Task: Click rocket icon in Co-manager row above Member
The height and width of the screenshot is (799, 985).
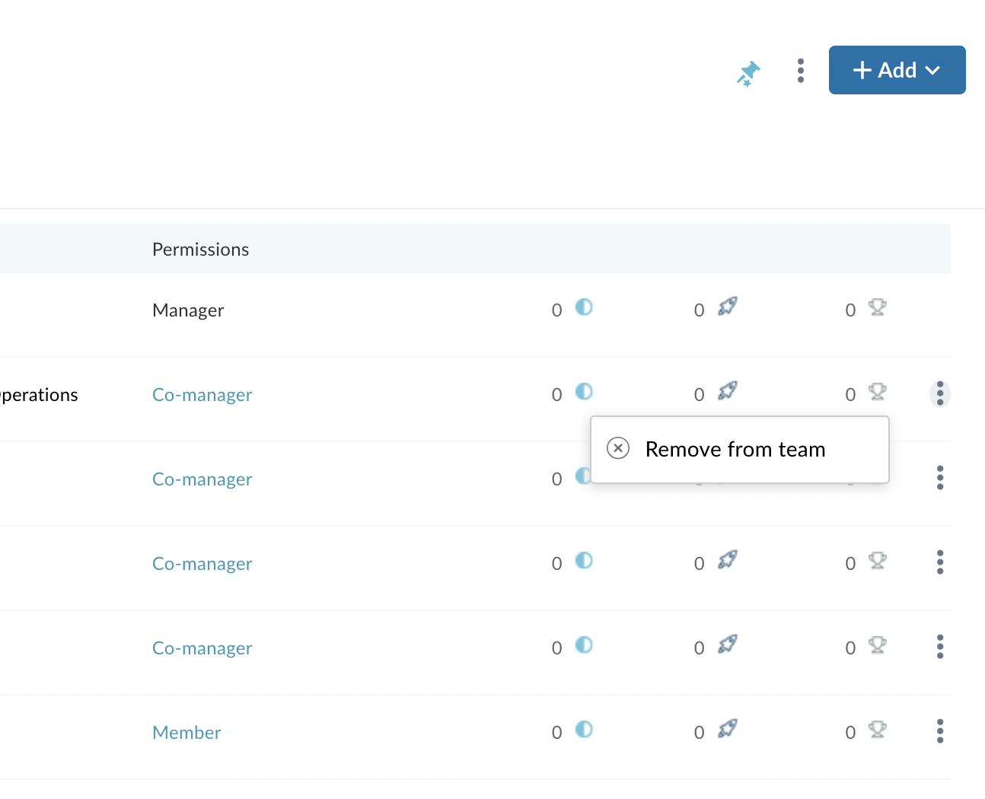Action: click(x=728, y=645)
